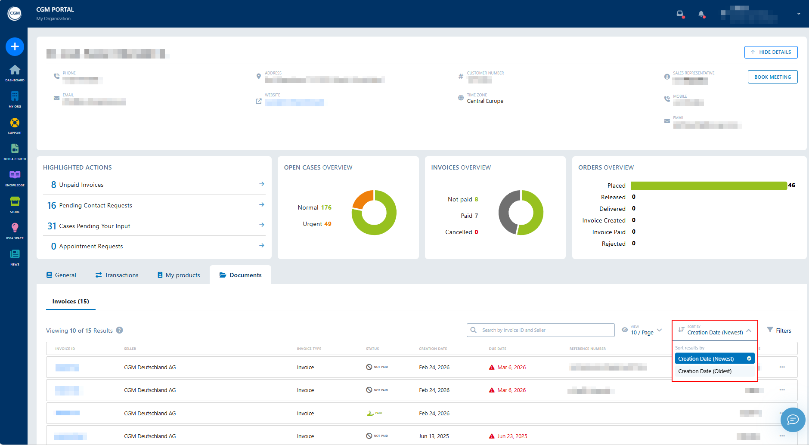This screenshot has width=809, height=445.
Task: Click the Invoice ID column header
Action: point(65,349)
